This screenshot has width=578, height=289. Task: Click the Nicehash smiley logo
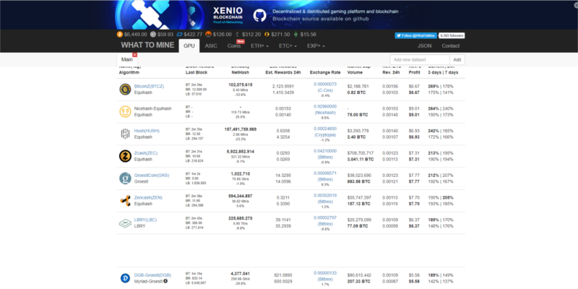pyautogui.click(x=125, y=112)
